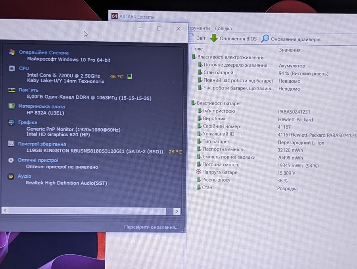Click the Realtek High Definition Audio entry
The image size is (357, 269).
click(x=66, y=183)
